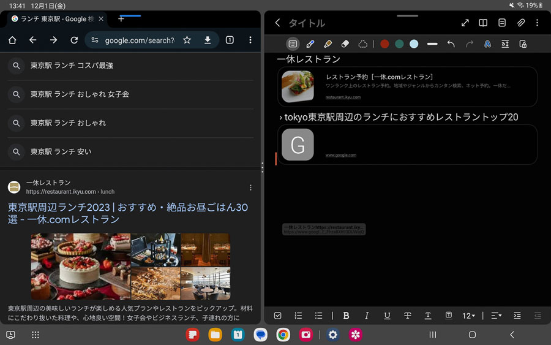Select keyboard text input mode
This screenshot has width=551, height=345.
[293, 44]
